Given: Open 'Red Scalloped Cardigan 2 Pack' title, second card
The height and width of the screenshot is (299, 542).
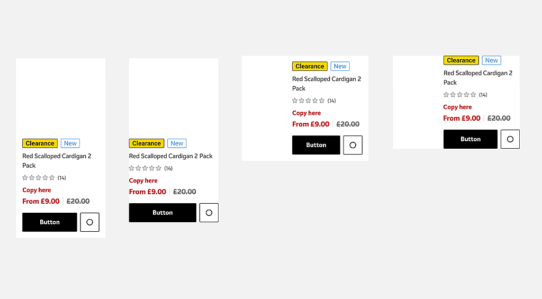Looking at the screenshot, I should (171, 156).
